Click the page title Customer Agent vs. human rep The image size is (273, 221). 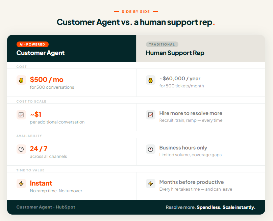136,22
